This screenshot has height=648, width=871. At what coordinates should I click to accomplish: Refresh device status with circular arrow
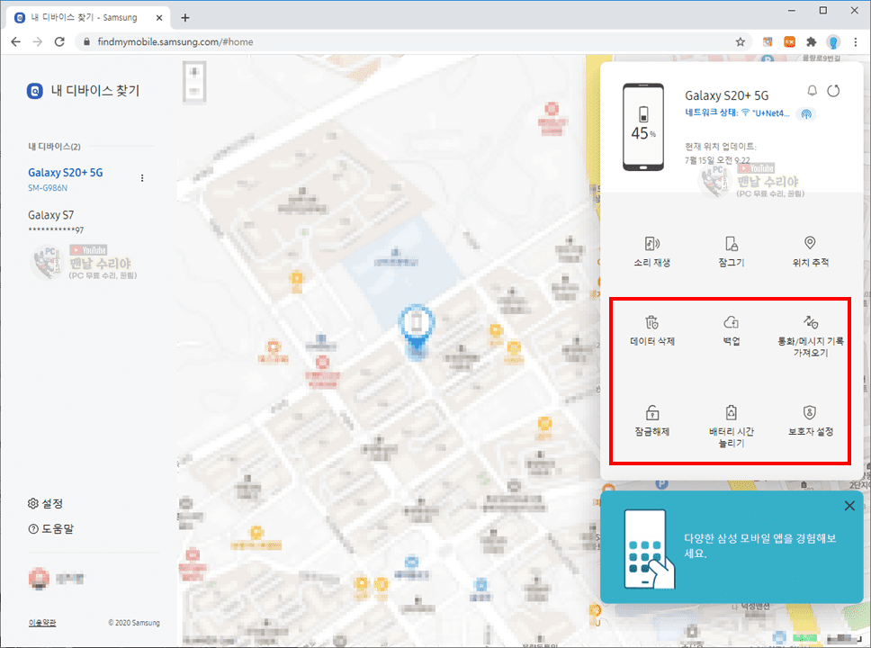pos(833,91)
